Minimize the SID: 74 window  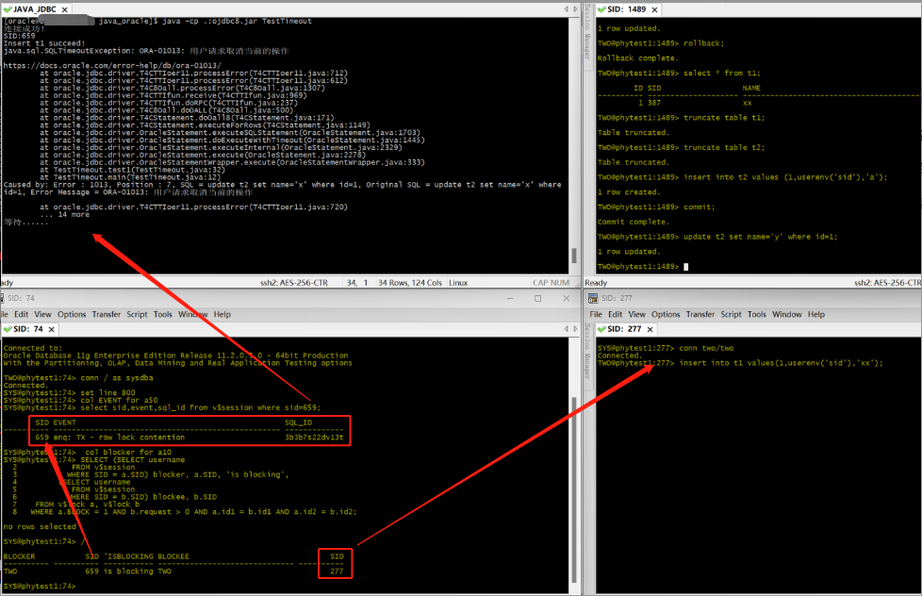point(510,298)
